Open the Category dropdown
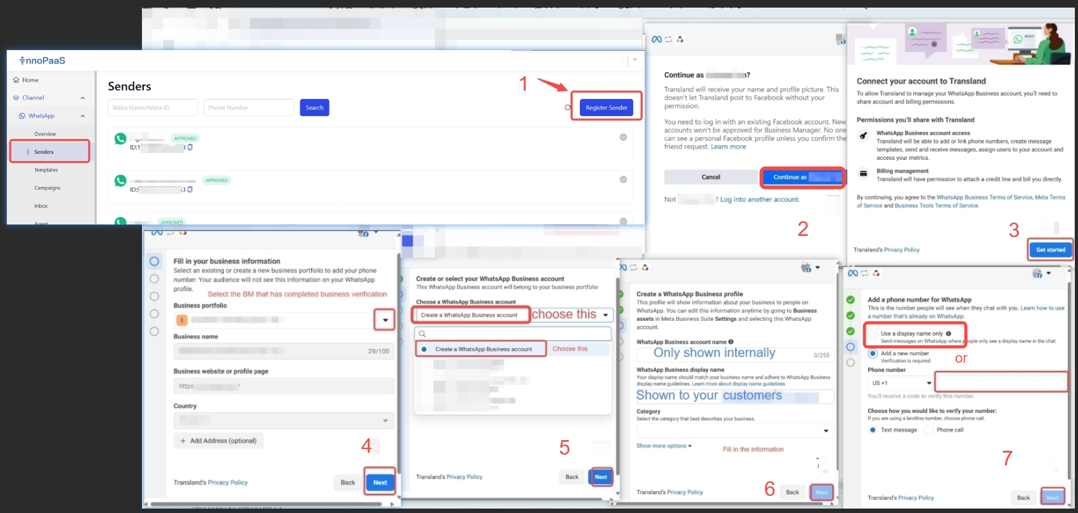 (735, 431)
